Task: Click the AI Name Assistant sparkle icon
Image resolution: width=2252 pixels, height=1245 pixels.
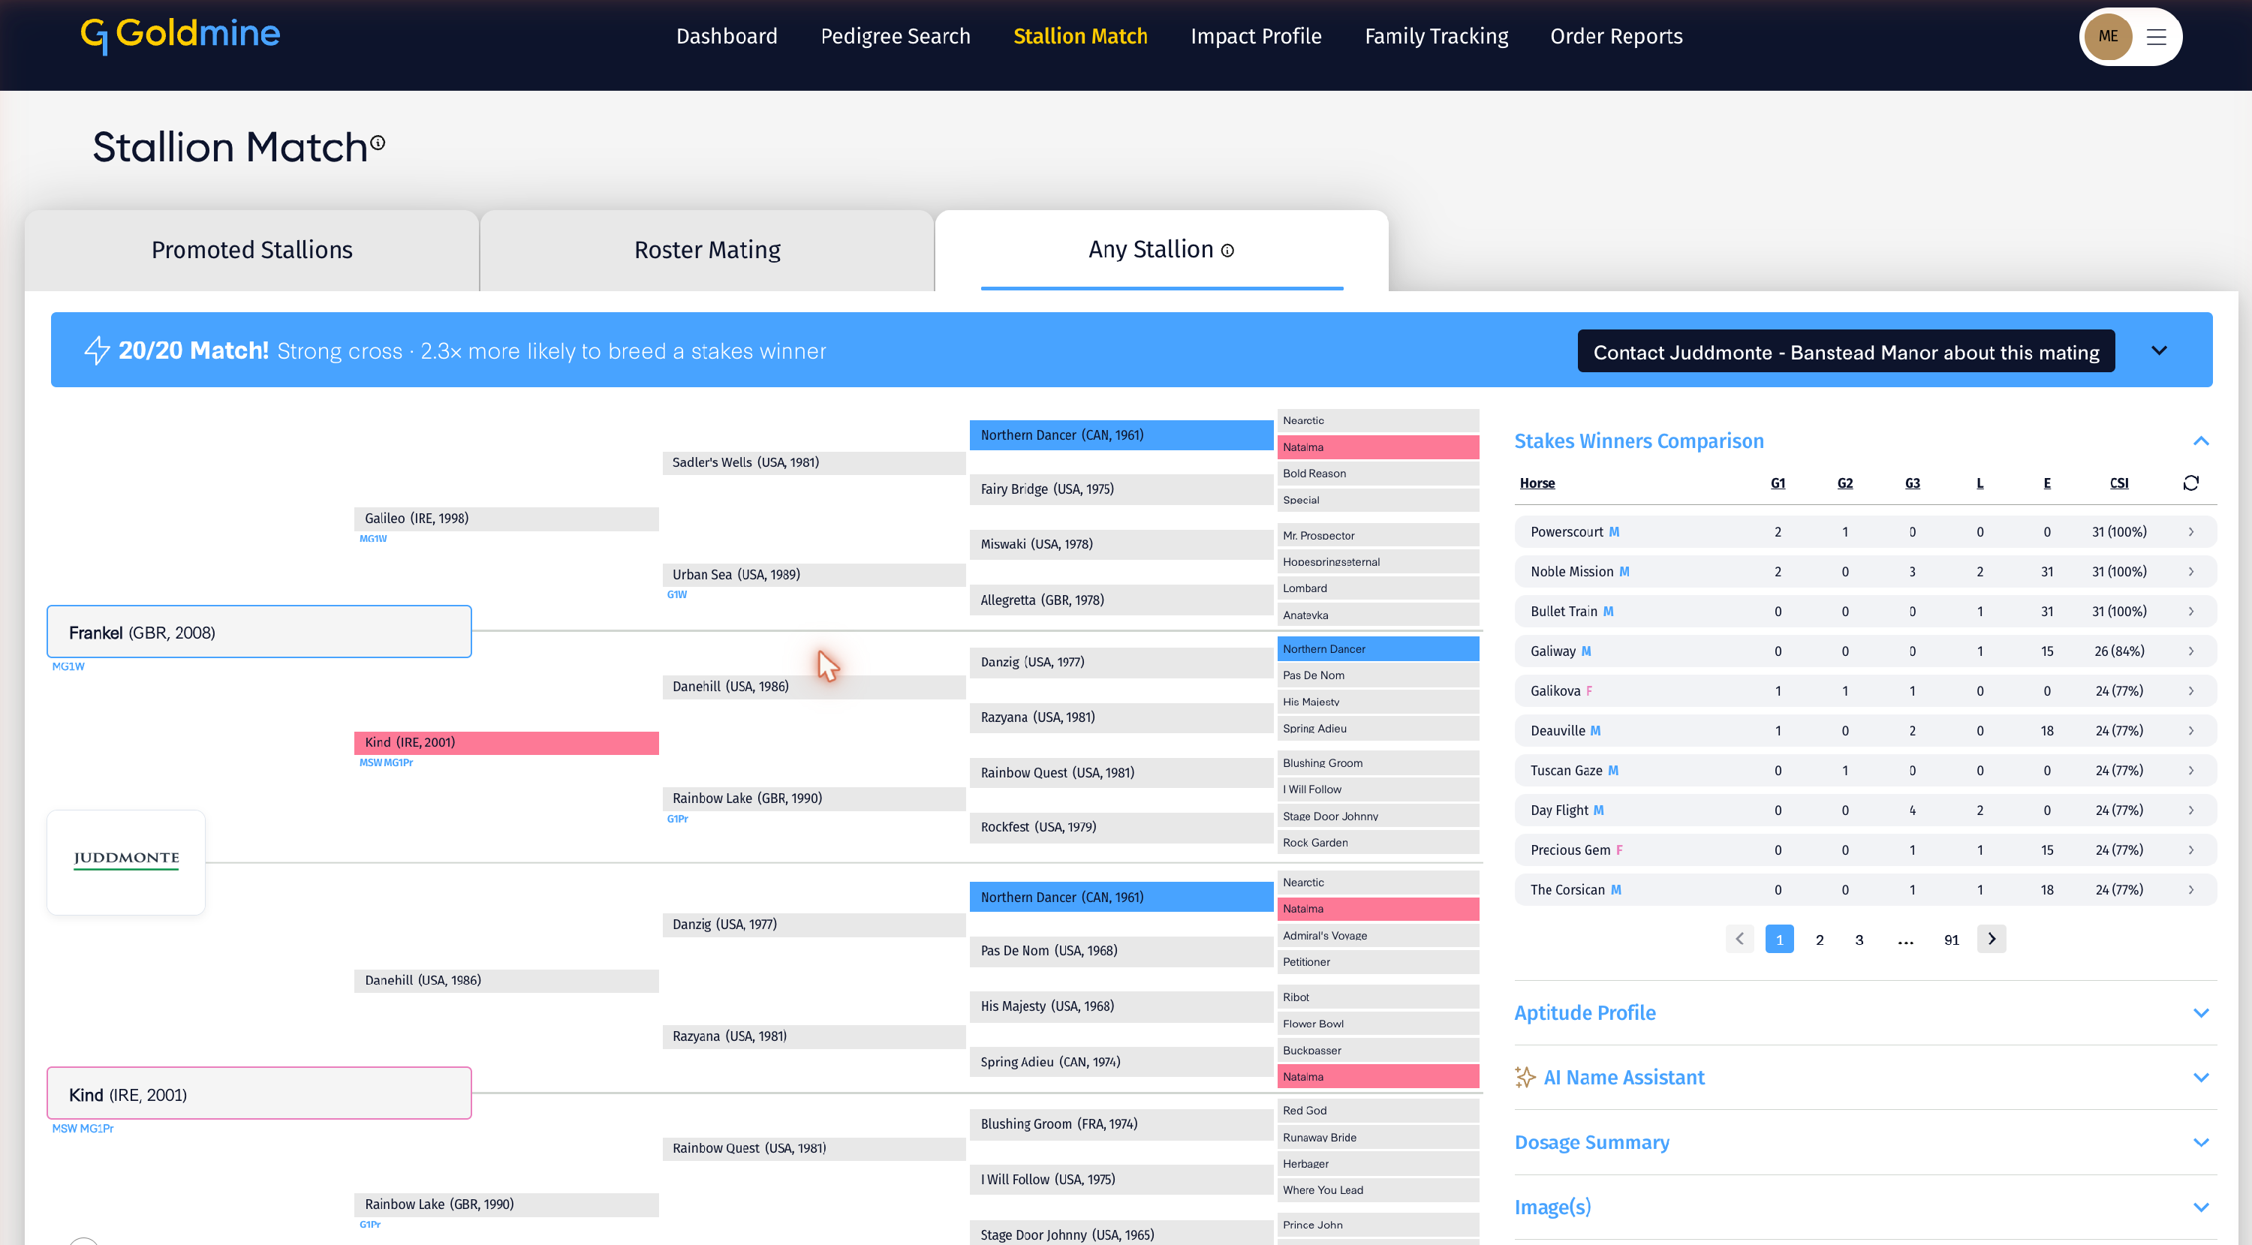Action: click(x=1525, y=1077)
